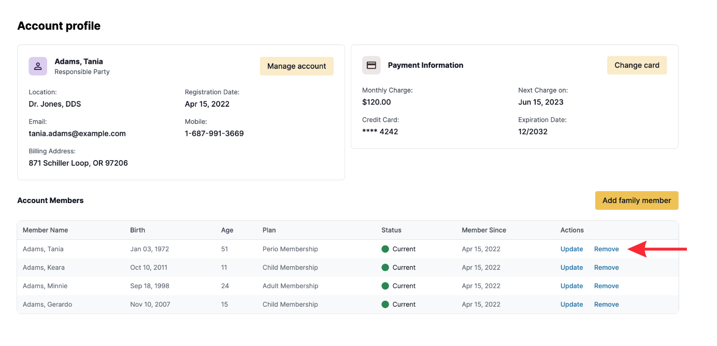Update Adams, Tania membership
This screenshot has height=346, width=717.
(572, 249)
